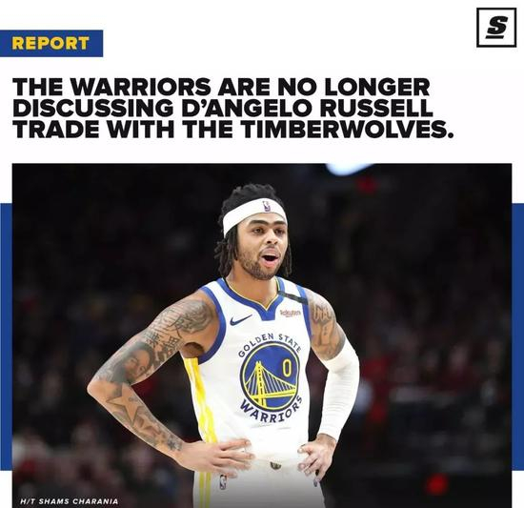This screenshot has width=524, height=508.
Task: Click the 'WARRIORS' text on the jersey
Action: pyautogui.click(x=272, y=409)
